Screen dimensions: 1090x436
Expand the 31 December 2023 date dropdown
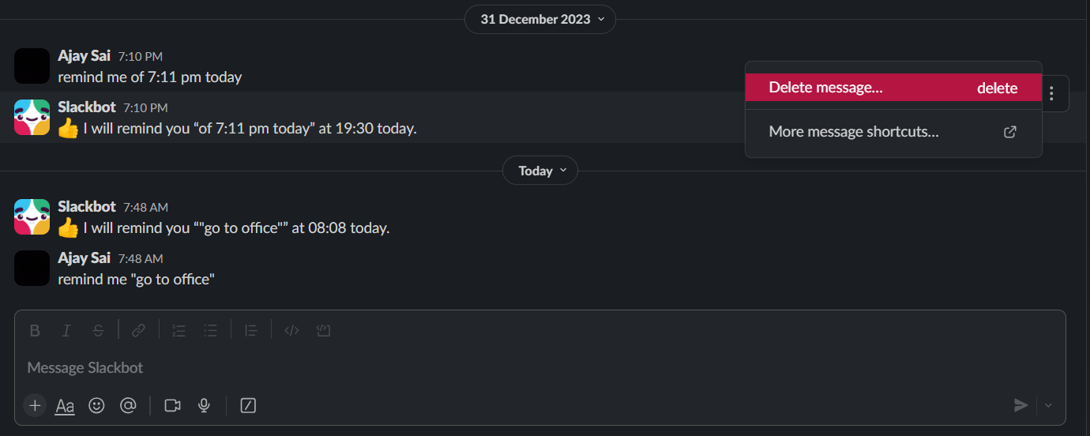point(540,19)
